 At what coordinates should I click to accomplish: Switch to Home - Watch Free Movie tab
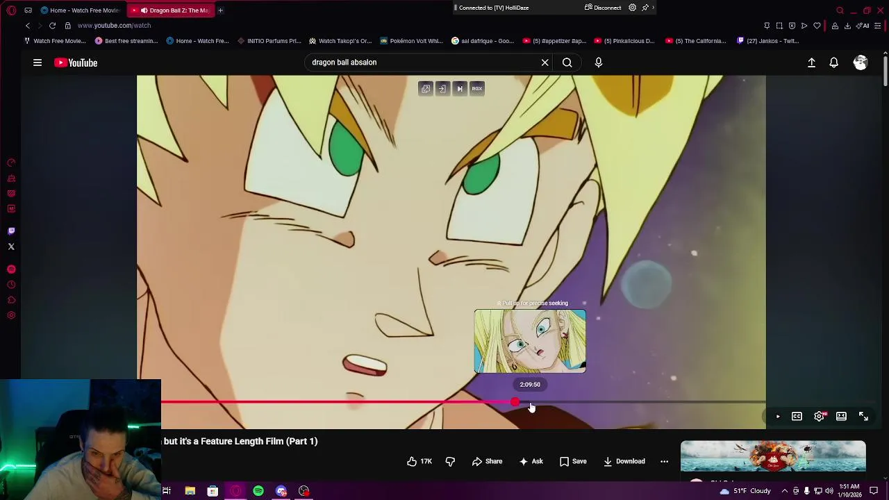80,10
